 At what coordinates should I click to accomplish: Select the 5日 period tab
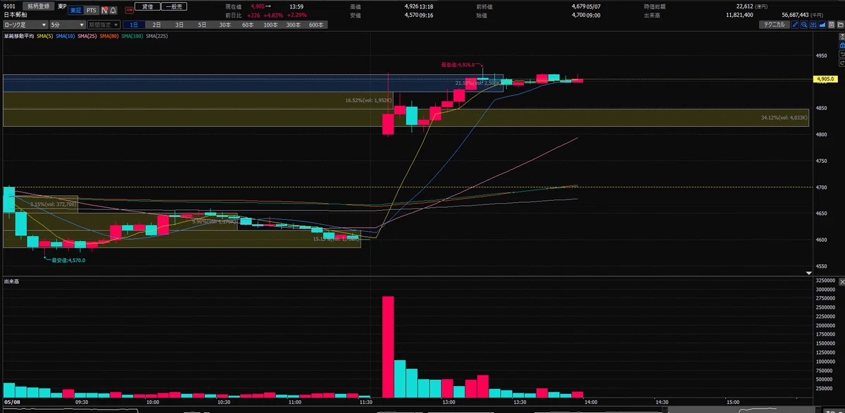coord(201,24)
